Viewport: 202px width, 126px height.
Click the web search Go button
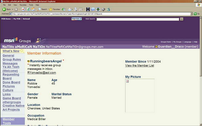tap(182, 19)
